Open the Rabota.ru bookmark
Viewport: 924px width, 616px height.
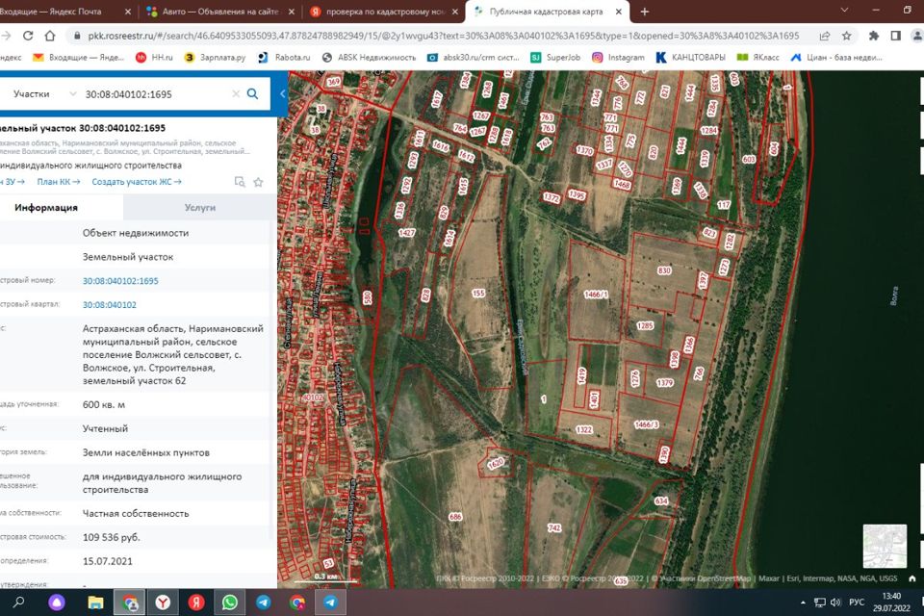tap(285, 57)
